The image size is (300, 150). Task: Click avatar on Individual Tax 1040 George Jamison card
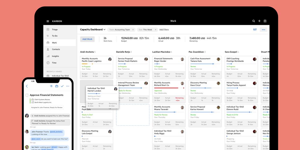(254, 131)
